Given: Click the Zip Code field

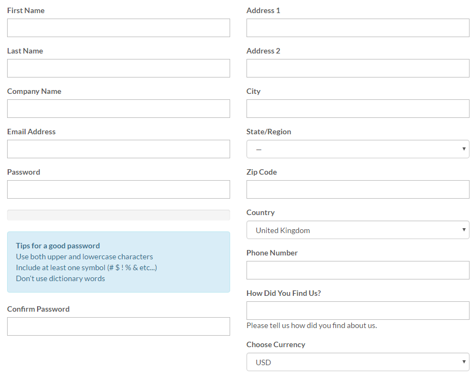Looking at the screenshot, I should click(x=358, y=189).
